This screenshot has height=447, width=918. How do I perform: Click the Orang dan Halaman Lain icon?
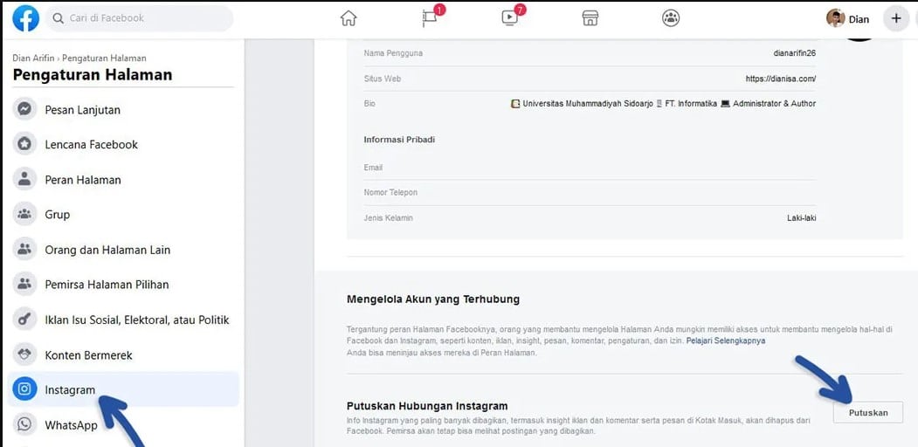(24, 250)
